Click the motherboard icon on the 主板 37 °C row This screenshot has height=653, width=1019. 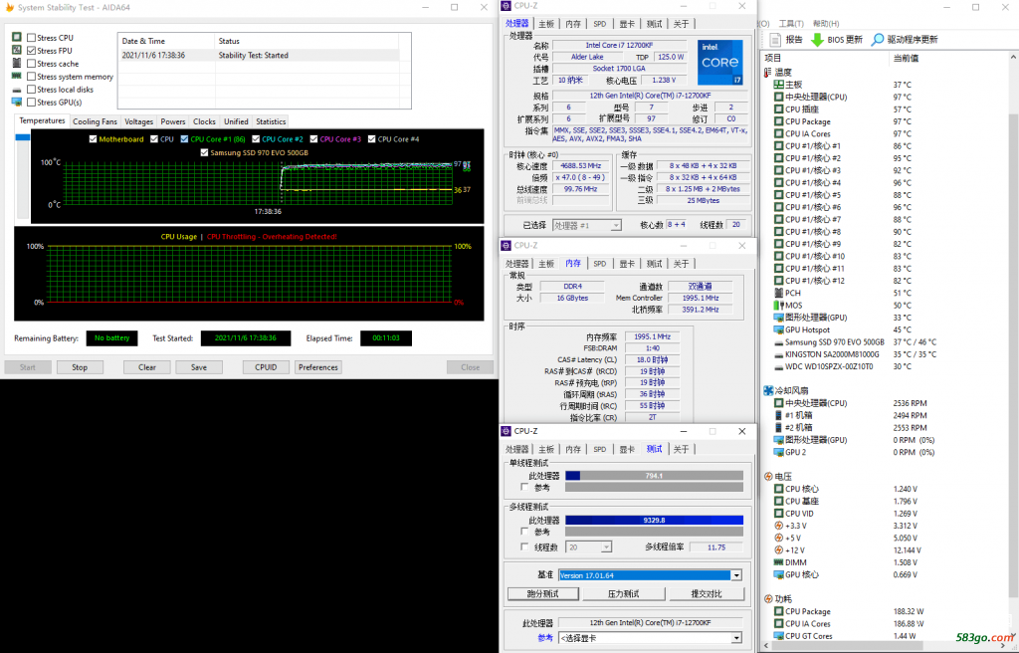click(x=778, y=85)
